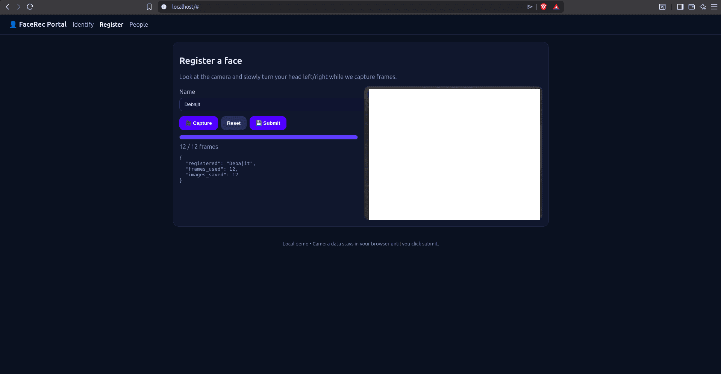Open the People section

coord(138,24)
